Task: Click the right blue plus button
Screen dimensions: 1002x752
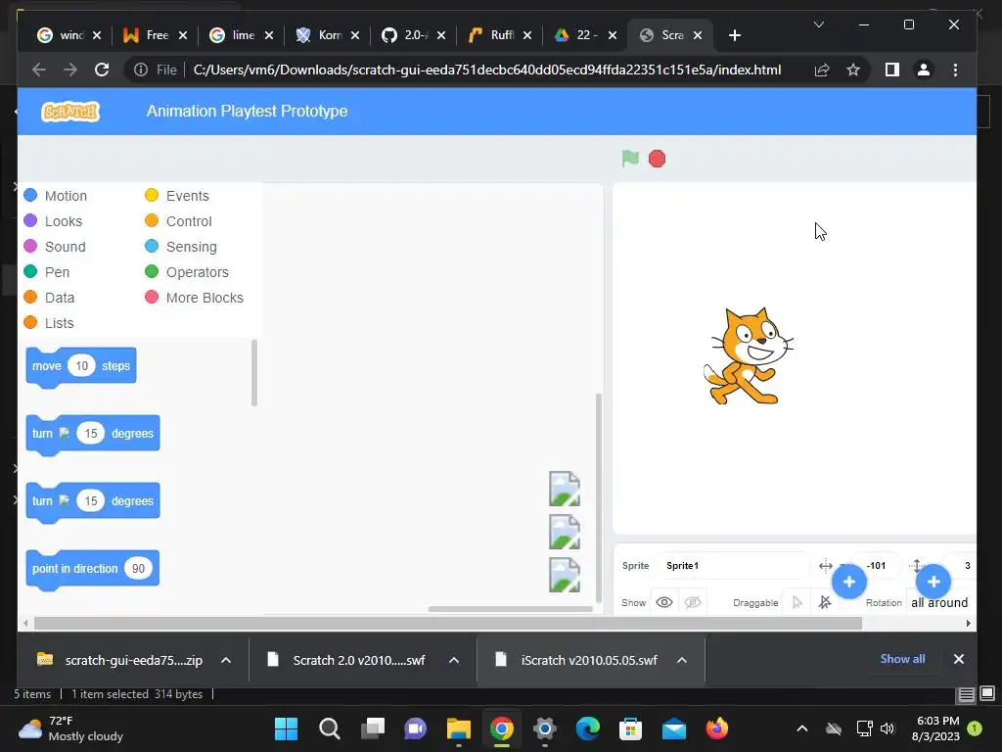Action: 933,582
